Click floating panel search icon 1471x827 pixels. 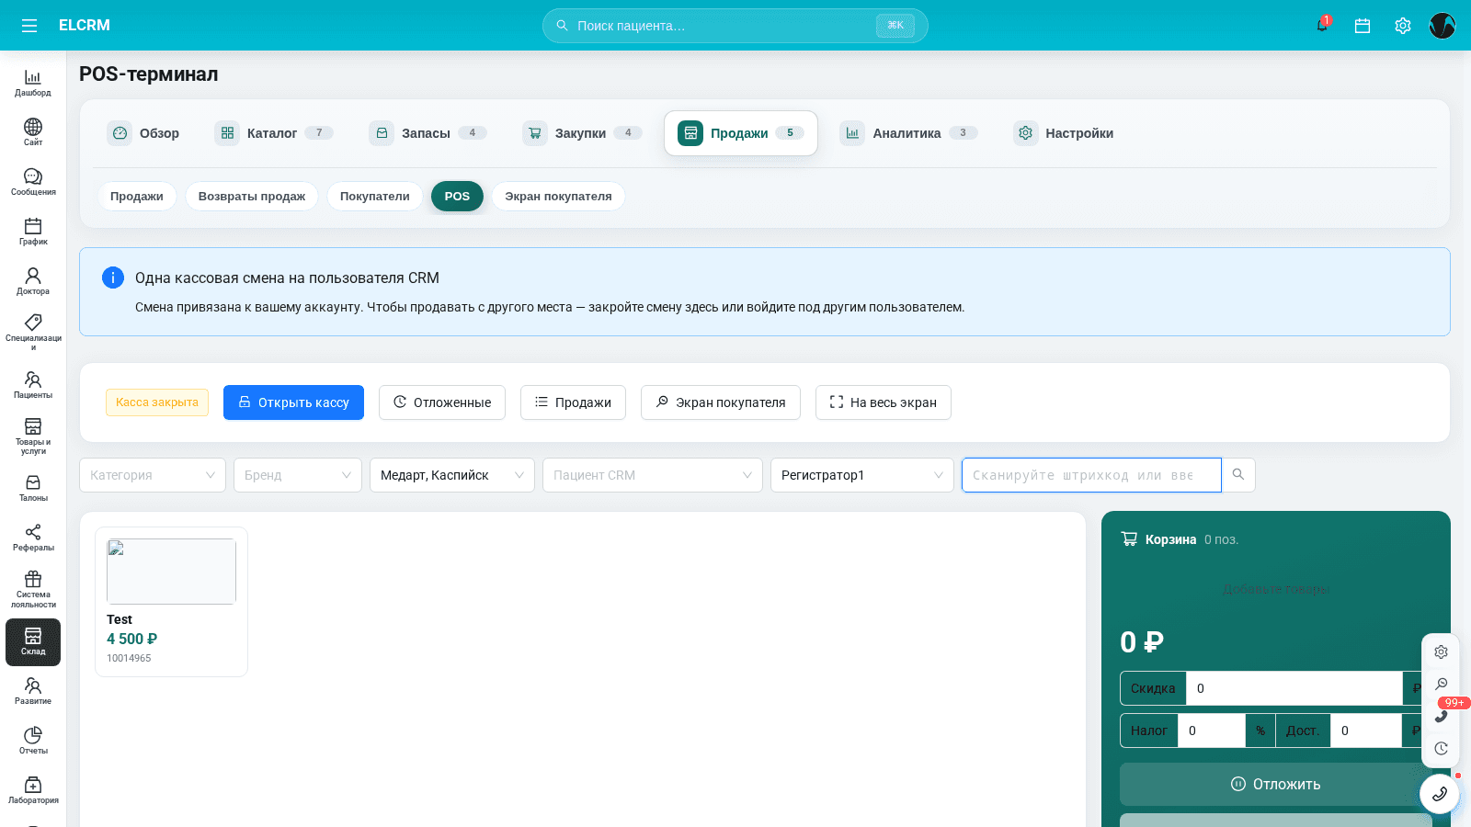pos(1441,684)
